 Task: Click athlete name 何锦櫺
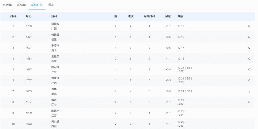[55, 35]
